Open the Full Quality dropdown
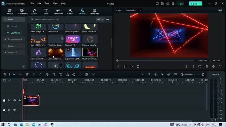The width and height of the screenshot is (226, 127). [133, 10]
